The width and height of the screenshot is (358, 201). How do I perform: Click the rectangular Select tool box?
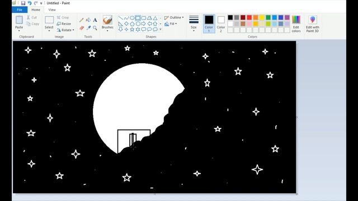[x=49, y=20]
